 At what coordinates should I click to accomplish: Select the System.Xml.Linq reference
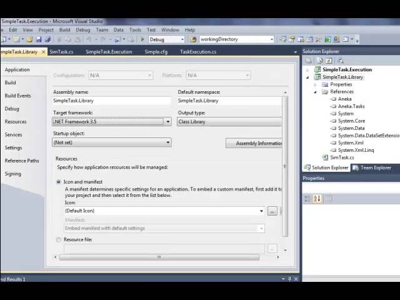356,150
